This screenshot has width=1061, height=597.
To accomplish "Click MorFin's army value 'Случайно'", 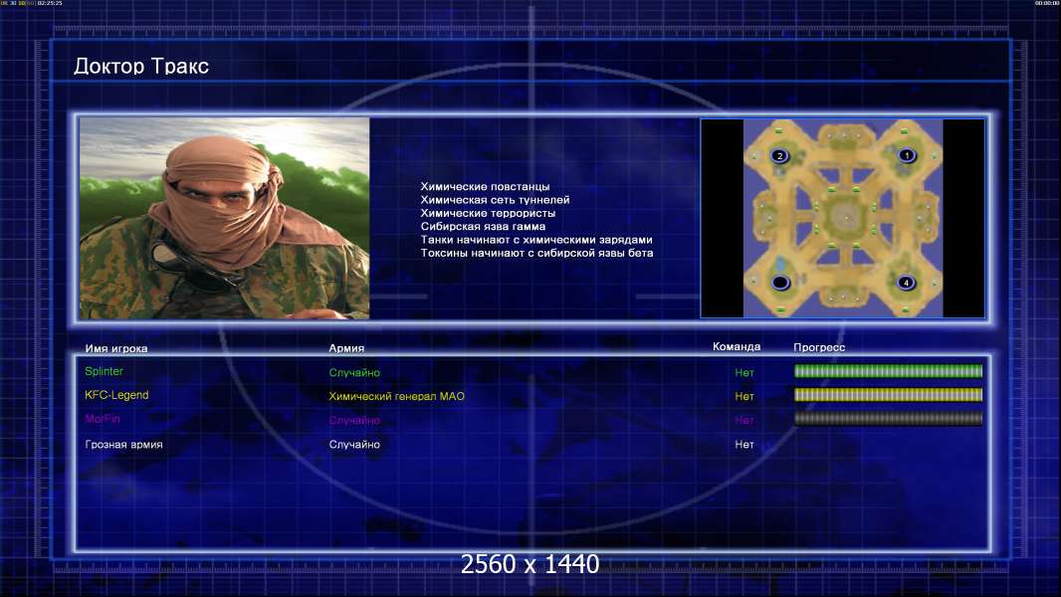I will (x=354, y=420).
